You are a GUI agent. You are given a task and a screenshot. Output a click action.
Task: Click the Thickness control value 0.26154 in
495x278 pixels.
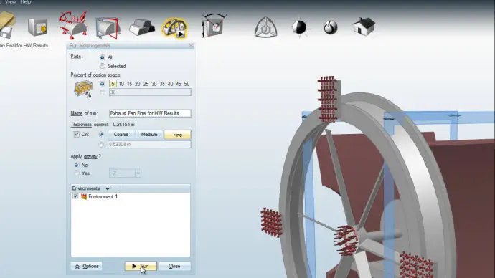pos(123,125)
